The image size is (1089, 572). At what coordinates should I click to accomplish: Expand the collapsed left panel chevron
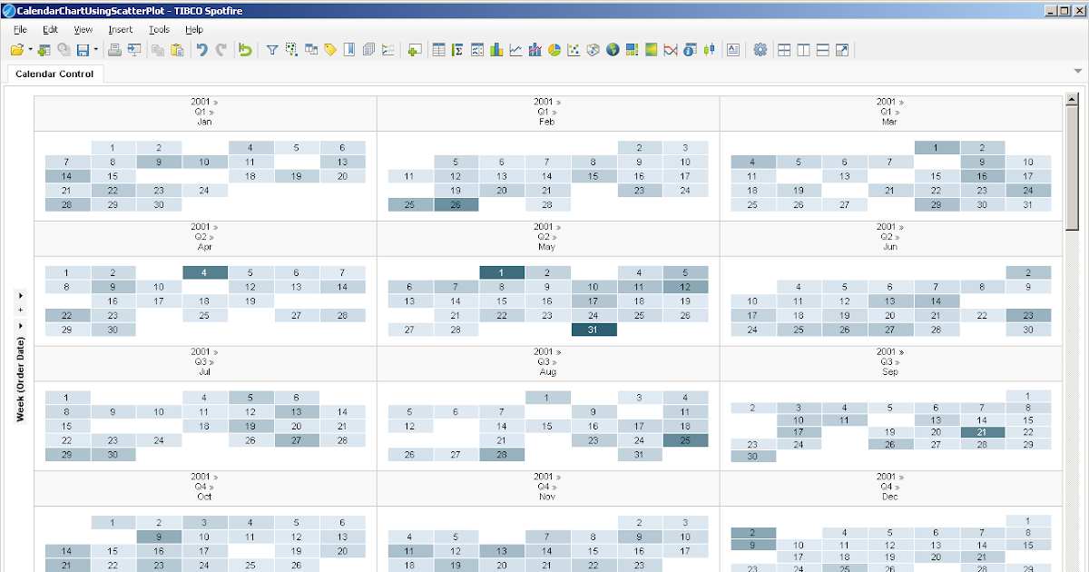[x=18, y=295]
